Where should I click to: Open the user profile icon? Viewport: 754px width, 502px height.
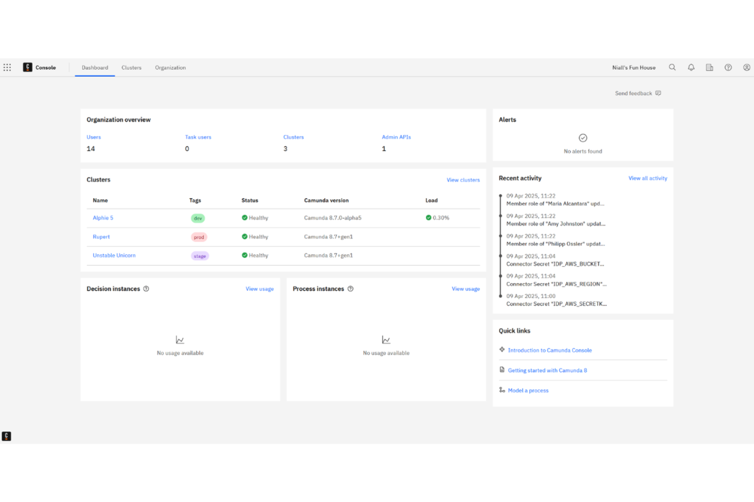746,67
